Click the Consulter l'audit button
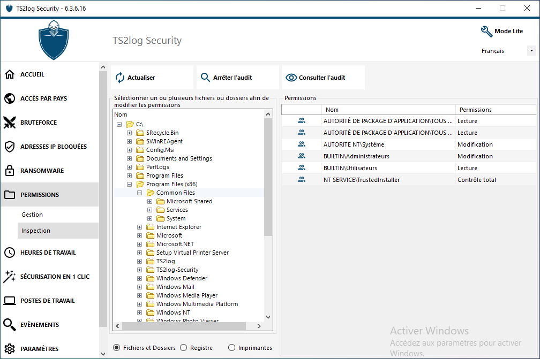The image size is (540, 359). [324, 78]
